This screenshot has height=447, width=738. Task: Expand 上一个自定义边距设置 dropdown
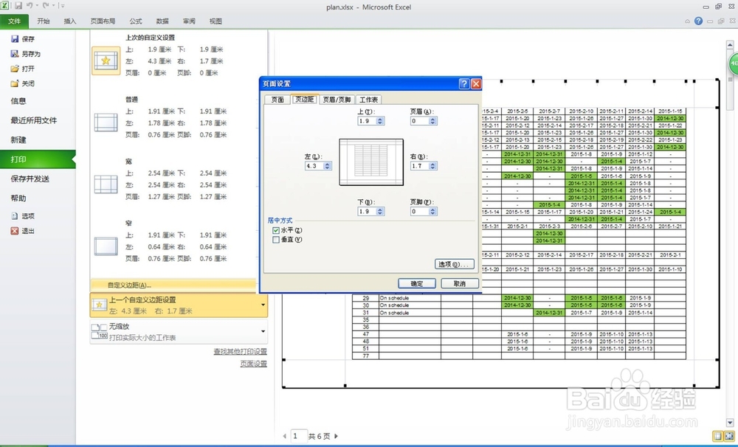click(x=263, y=305)
